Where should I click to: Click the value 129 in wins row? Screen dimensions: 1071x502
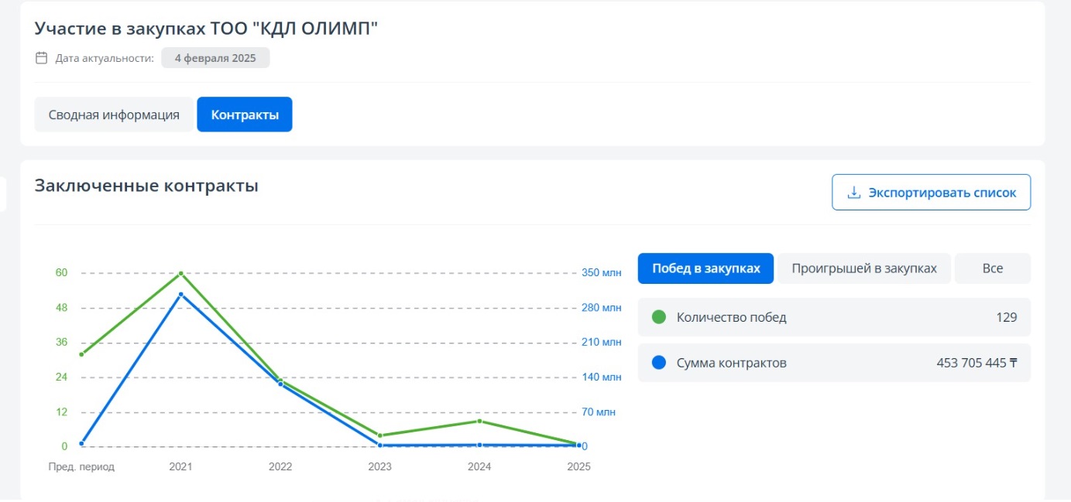[x=1007, y=317]
